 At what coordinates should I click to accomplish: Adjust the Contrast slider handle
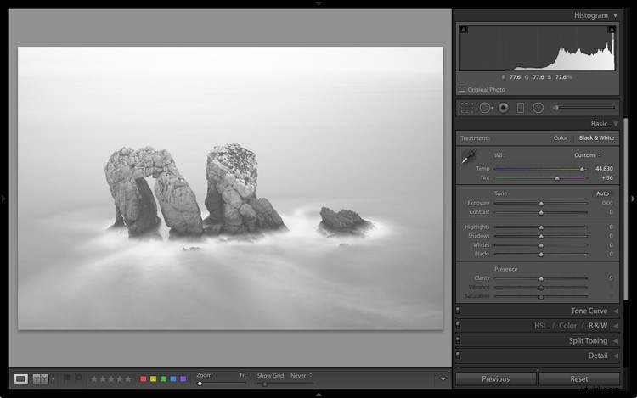pyautogui.click(x=541, y=213)
